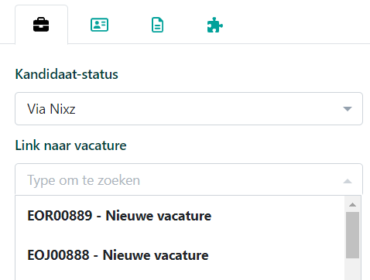The image size is (370, 280).
Task: Click the vacancy list scrollbar thumb
Action: click(352, 235)
